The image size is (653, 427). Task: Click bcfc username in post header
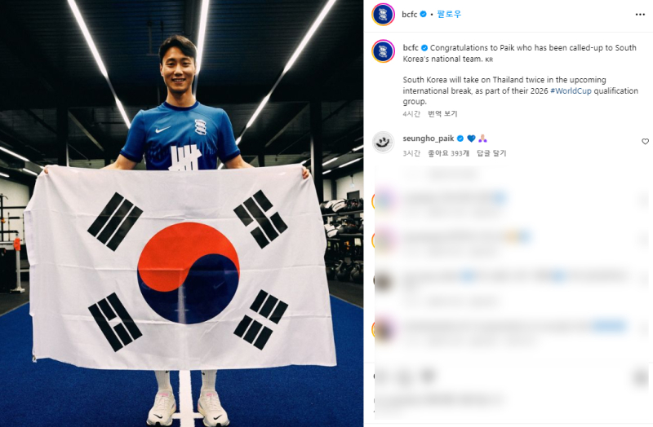(x=410, y=14)
